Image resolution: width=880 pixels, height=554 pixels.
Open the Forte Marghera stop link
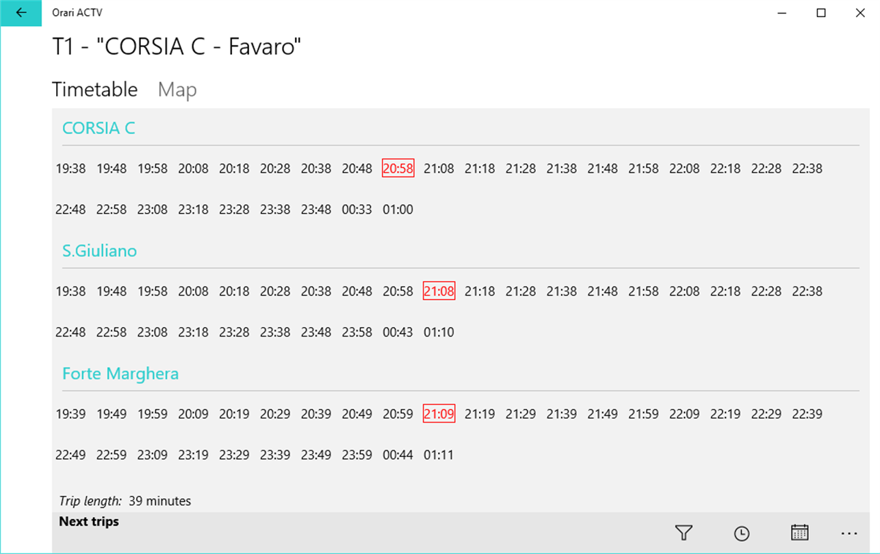click(x=120, y=373)
